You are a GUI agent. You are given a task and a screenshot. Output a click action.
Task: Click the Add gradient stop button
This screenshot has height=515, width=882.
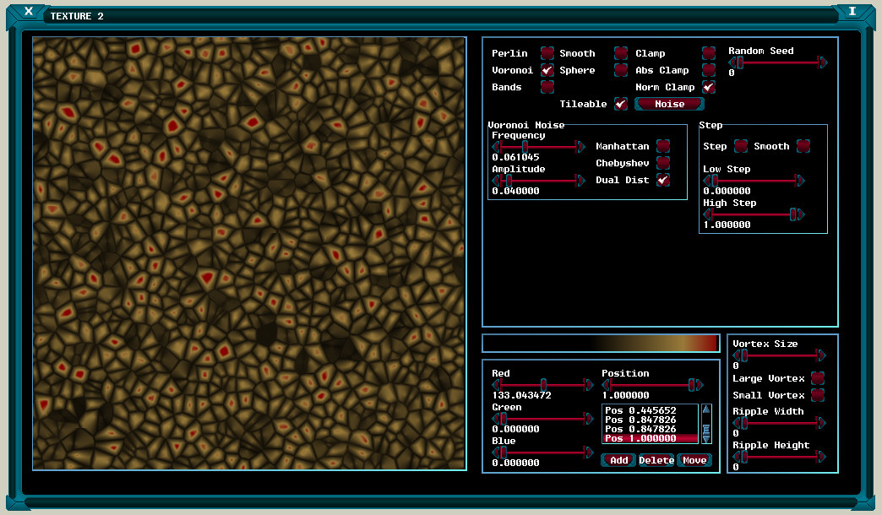[619, 460]
